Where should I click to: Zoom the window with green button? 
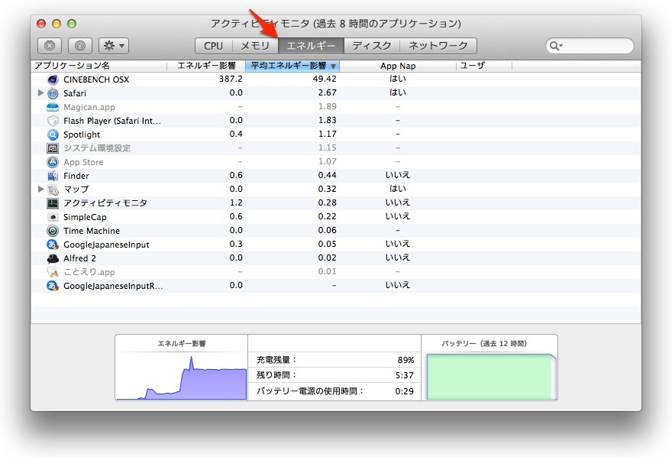(72, 24)
